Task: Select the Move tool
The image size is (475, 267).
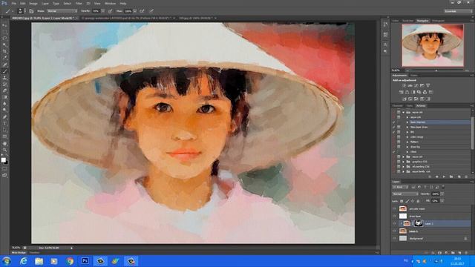Action: (4, 25)
